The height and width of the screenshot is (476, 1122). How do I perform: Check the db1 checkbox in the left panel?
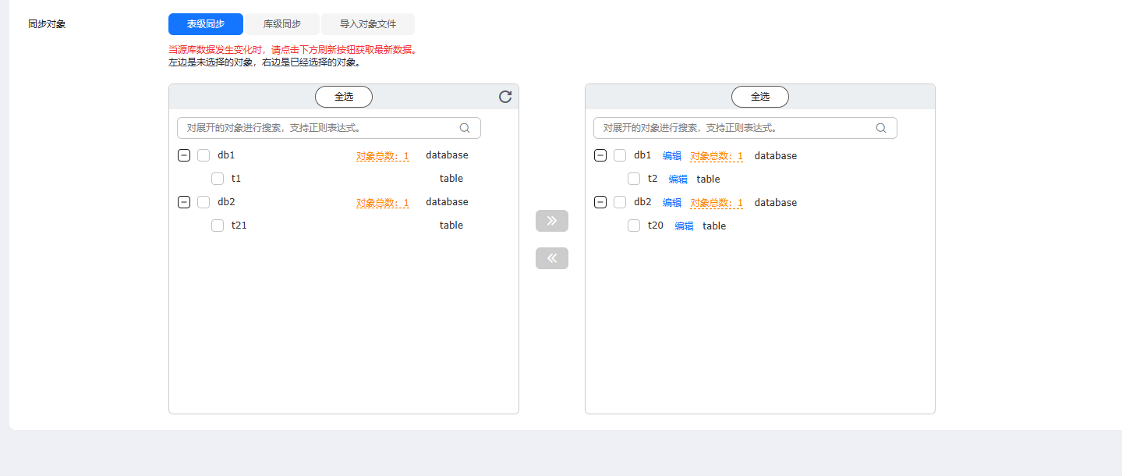(x=204, y=155)
